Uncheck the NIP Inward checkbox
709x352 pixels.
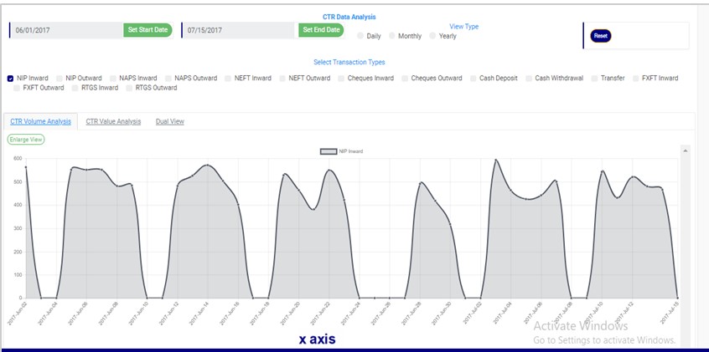pos(10,78)
